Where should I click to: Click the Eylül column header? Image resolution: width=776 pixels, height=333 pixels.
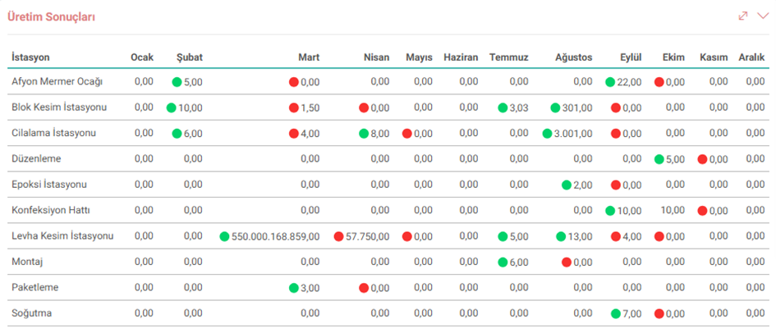point(631,57)
